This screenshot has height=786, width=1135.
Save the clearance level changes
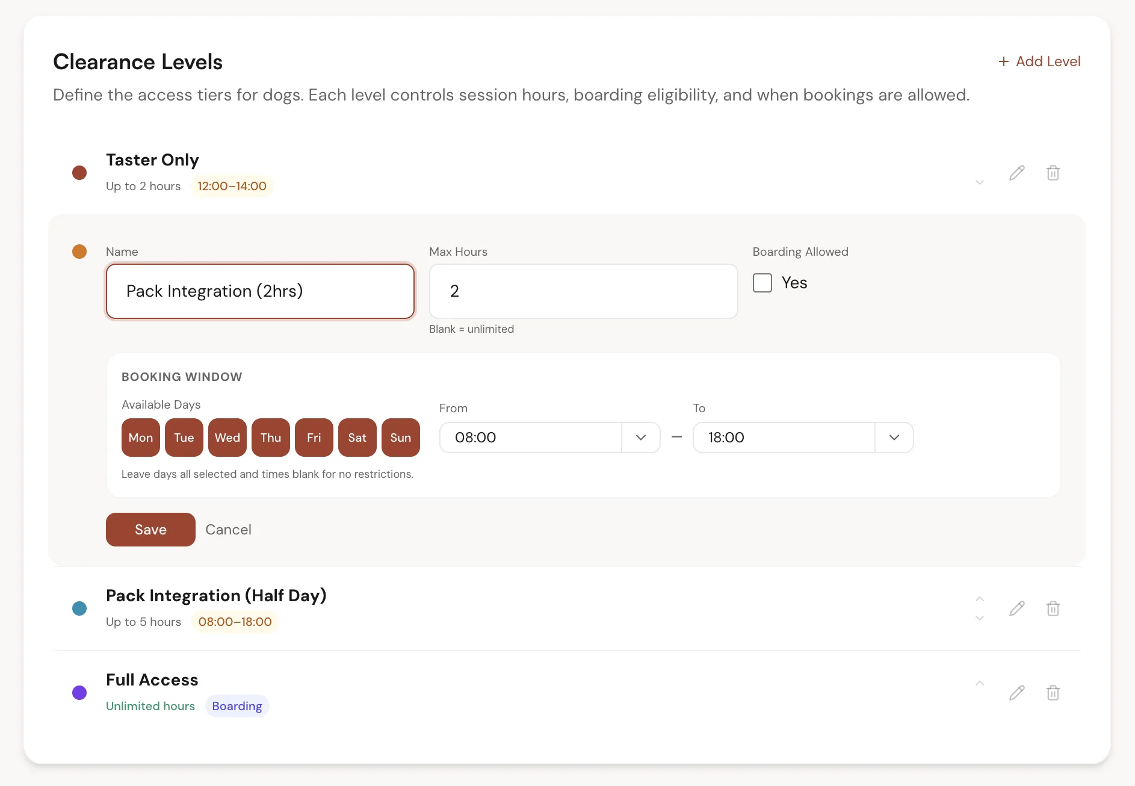pos(150,530)
